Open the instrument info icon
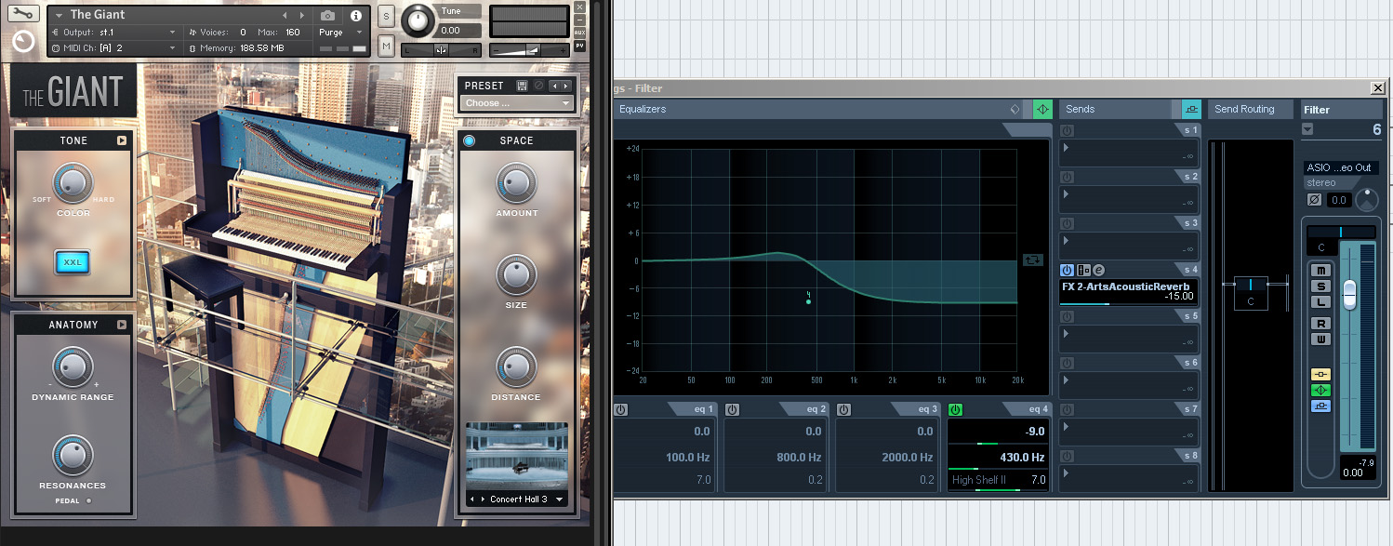The width and height of the screenshot is (1393, 546). point(355,15)
